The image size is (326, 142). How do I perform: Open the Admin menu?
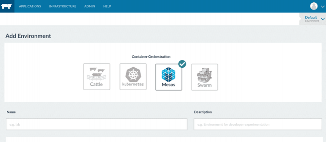90,6
